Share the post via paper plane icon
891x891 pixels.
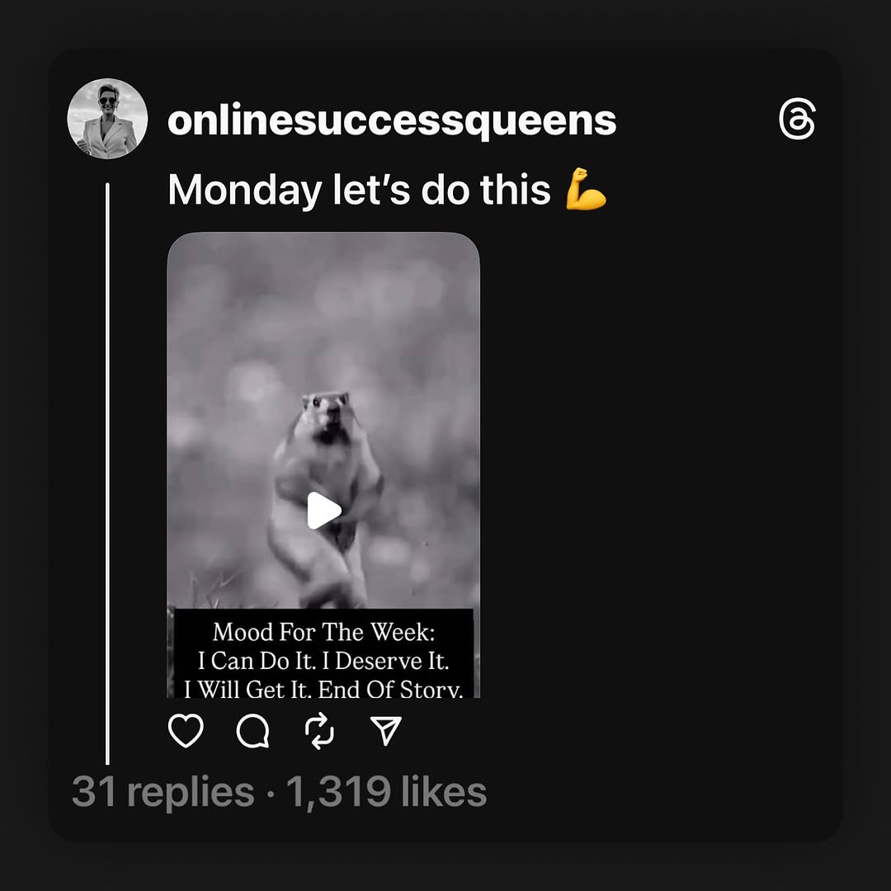coord(386,730)
